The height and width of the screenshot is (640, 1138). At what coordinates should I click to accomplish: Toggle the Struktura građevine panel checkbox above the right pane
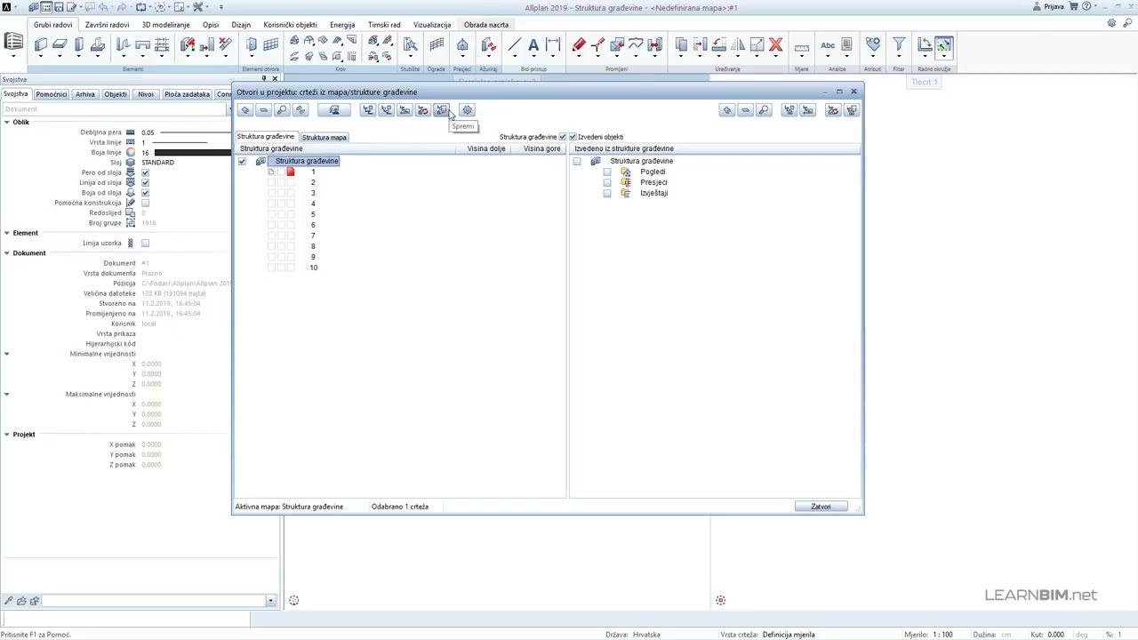[562, 137]
